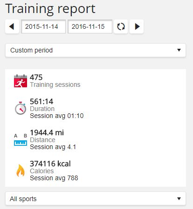
Task: Click the 561:14 duration value
Action: [41, 102]
